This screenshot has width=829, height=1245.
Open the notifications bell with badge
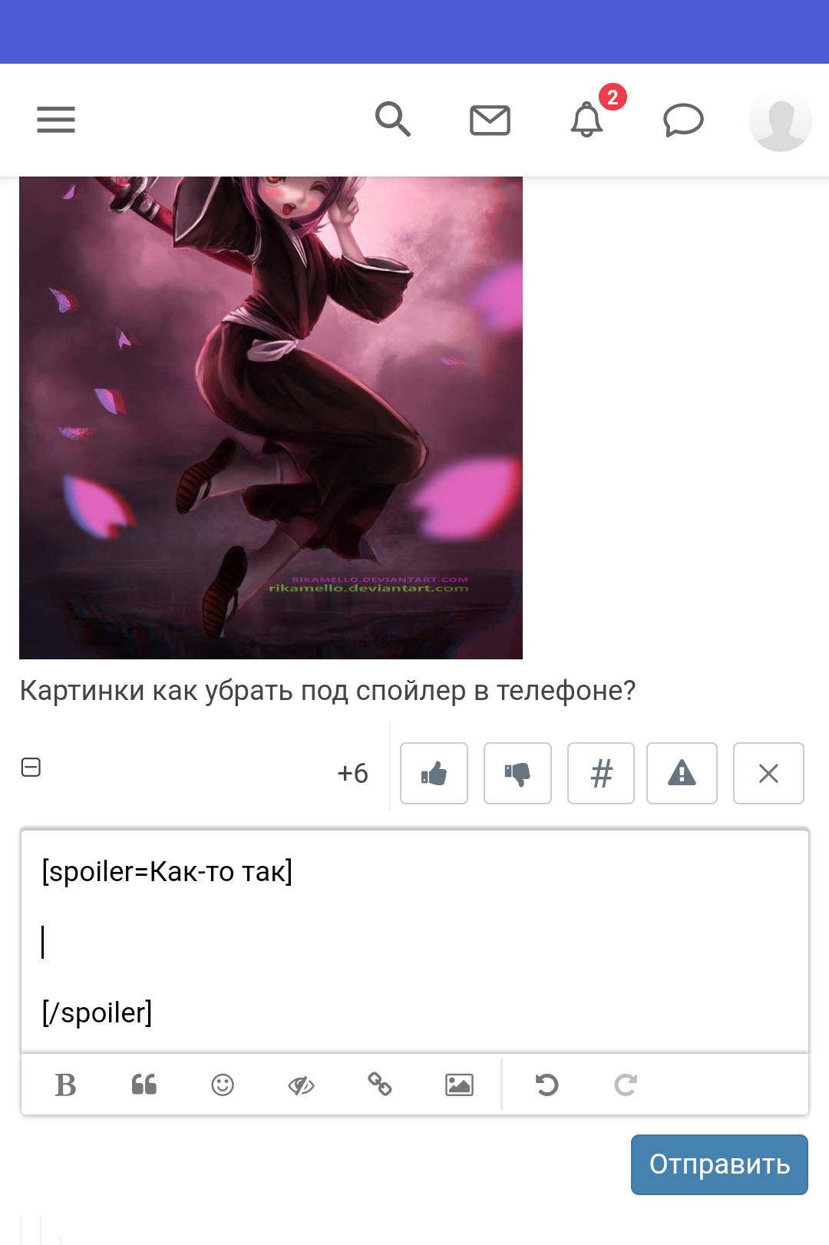pos(588,119)
